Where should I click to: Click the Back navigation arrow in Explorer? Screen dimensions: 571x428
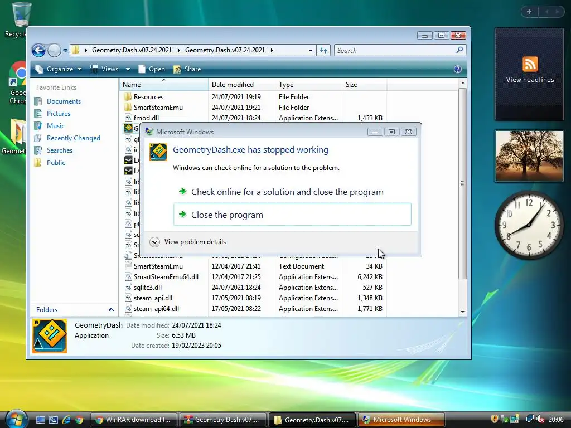point(38,50)
